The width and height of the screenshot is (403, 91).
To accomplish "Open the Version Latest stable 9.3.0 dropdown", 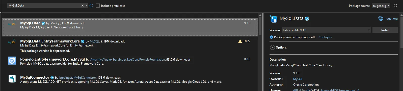I will tap(326, 30).
